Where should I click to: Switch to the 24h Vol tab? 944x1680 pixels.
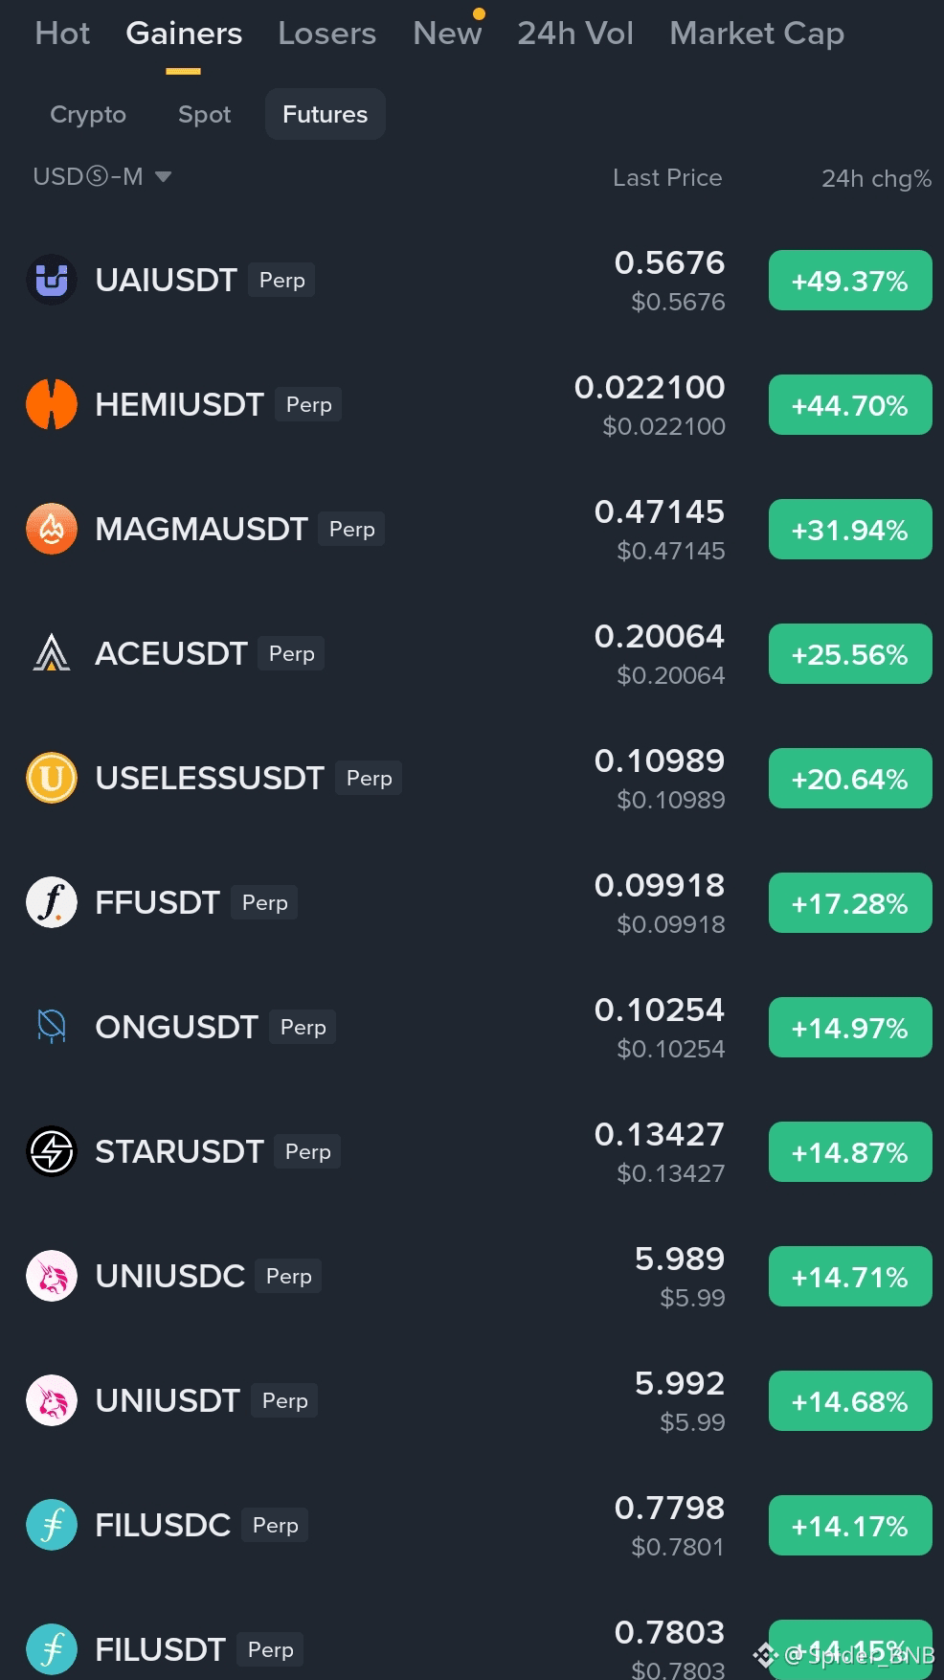[575, 34]
